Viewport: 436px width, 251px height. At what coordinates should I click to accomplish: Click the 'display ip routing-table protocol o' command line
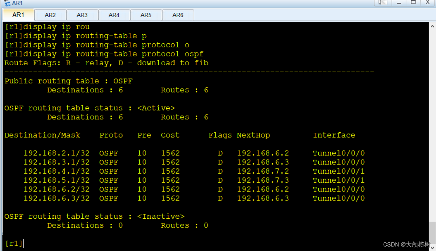click(106, 45)
